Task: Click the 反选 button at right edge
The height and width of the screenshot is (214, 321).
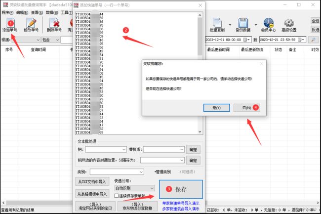Action: (315, 30)
